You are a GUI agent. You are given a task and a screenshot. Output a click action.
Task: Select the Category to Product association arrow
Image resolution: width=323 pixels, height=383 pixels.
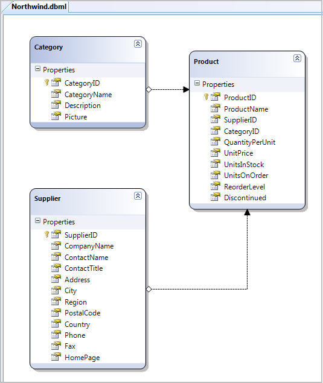pyautogui.click(x=168, y=90)
